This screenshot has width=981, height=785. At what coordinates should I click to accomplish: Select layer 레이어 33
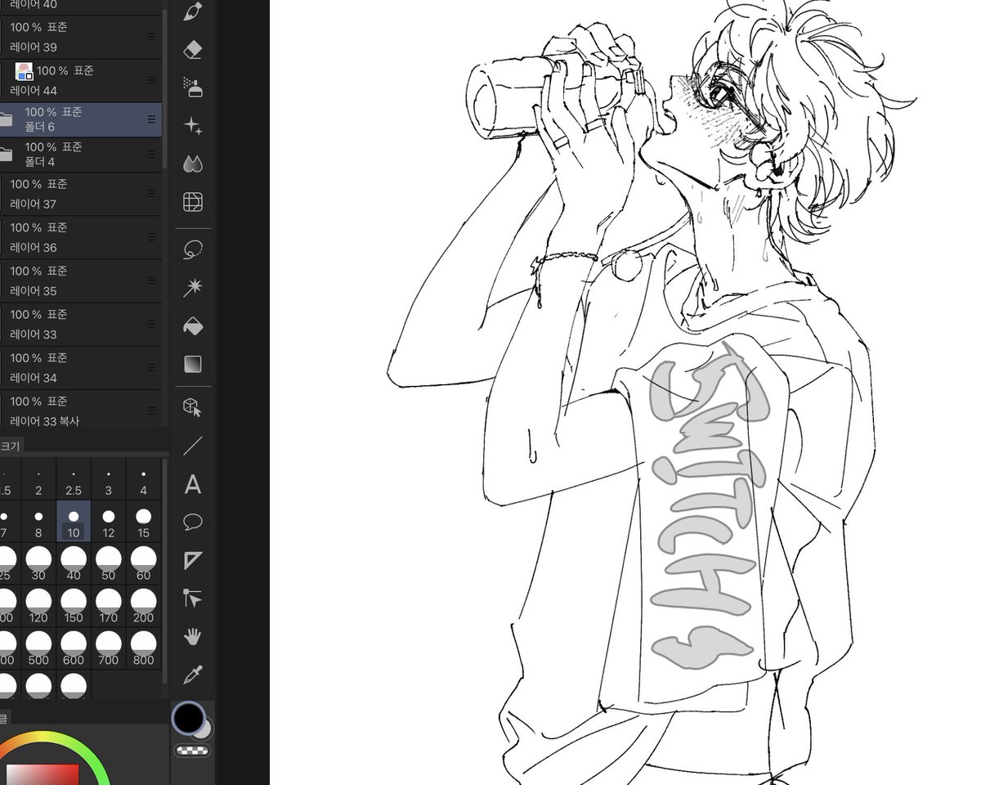[81, 324]
